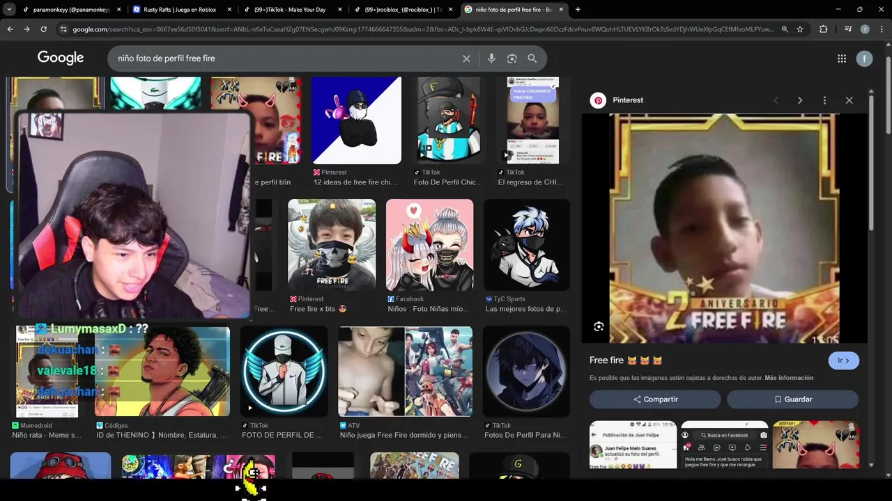Clear the search box text
Viewport: 892px width, 501px height.
point(466,58)
